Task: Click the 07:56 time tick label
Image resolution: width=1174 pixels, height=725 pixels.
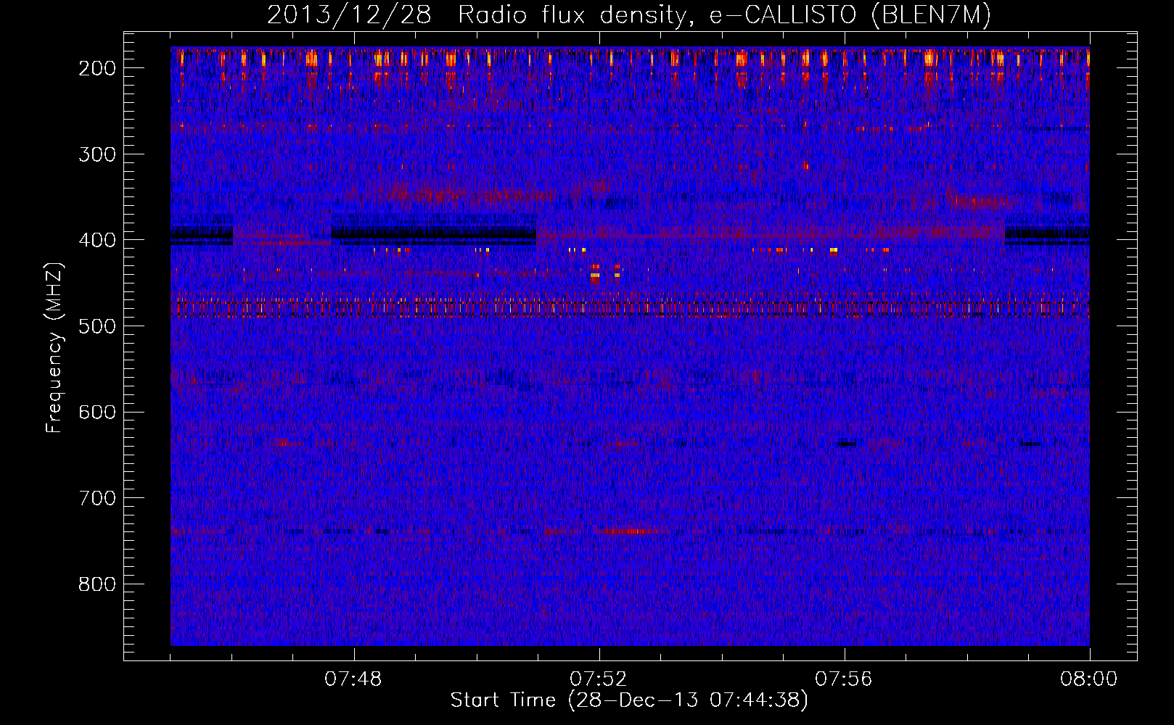Action: 844,679
